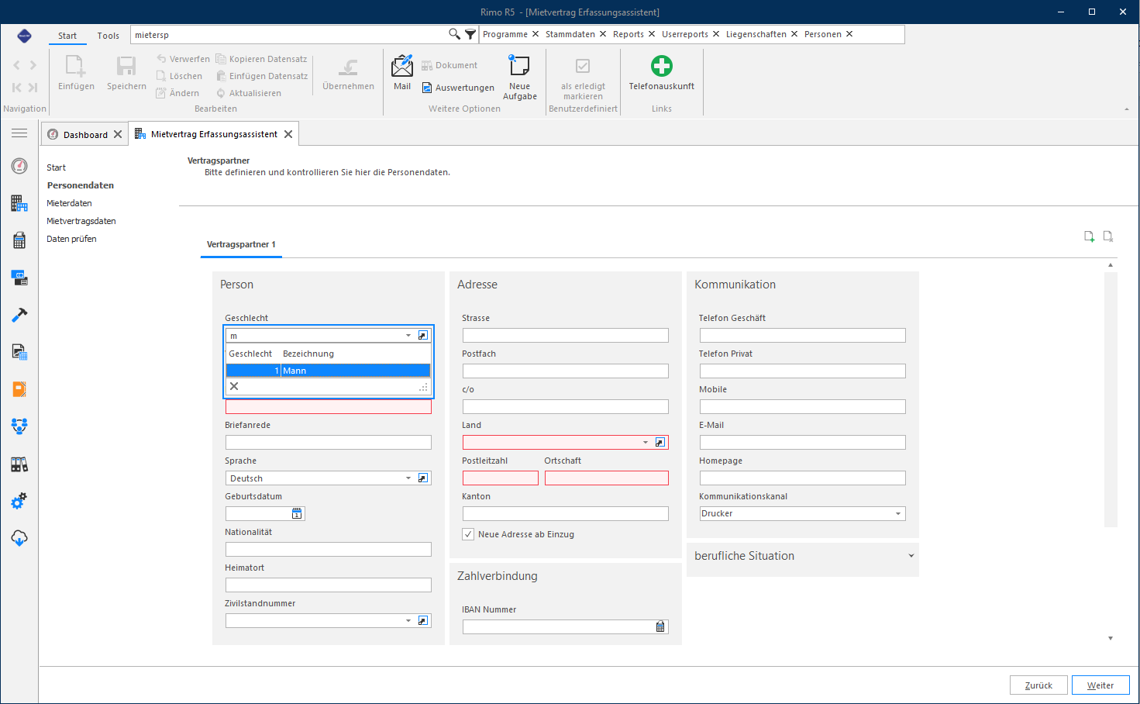Open the cloud download sidebar icon
Viewport: 1140px width, 704px height.
click(x=19, y=538)
